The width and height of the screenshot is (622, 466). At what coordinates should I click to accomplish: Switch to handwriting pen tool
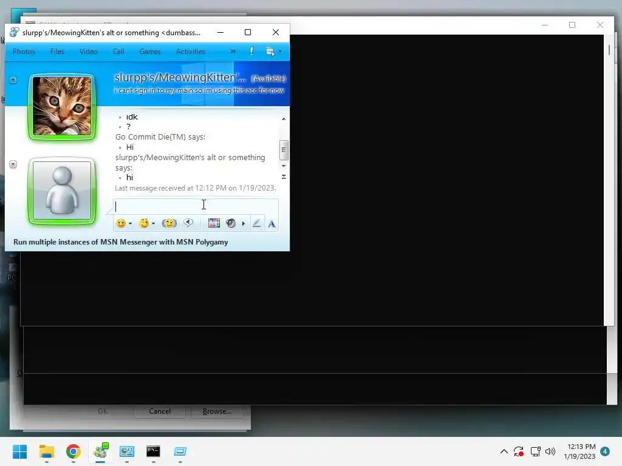(257, 223)
